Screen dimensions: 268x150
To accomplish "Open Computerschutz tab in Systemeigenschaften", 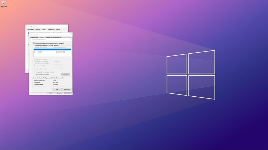I will (x=51, y=29).
